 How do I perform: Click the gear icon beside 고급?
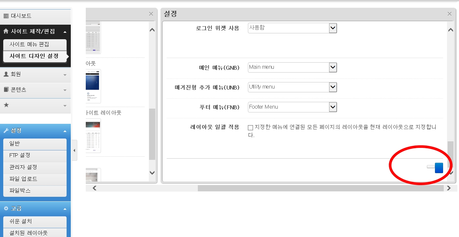6,208
